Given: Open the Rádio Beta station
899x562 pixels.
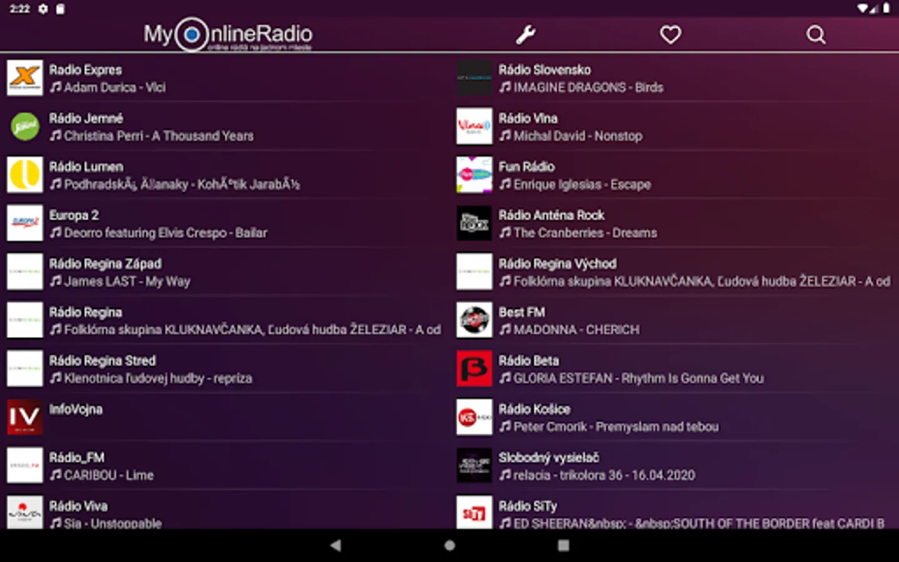Looking at the screenshot, I should 674,368.
